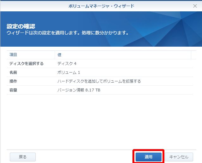The image size is (202, 163).
Task: Close the volume manager wizard dialog
Action: click(x=195, y=6)
